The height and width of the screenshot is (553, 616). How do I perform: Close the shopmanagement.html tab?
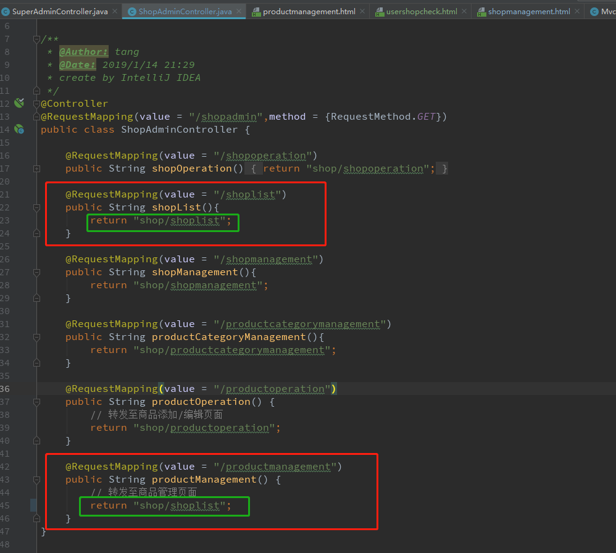[x=576, y=11]
